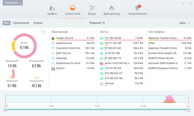Select the Статистика orange icon
Screen dimensions: 194x116
pos(73,8)
